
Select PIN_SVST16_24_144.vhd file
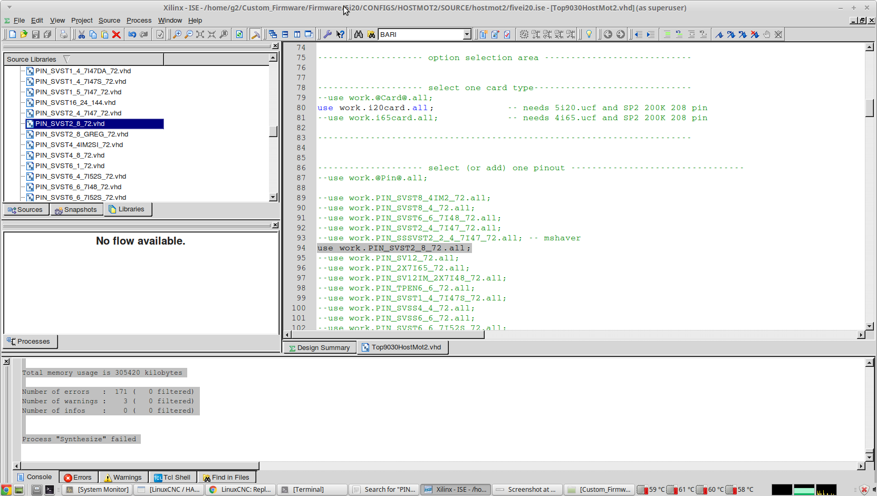(75, 102)
